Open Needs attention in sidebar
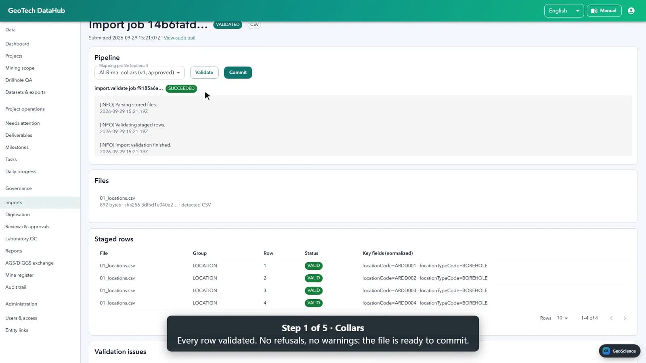 click(x=23, y=123)
